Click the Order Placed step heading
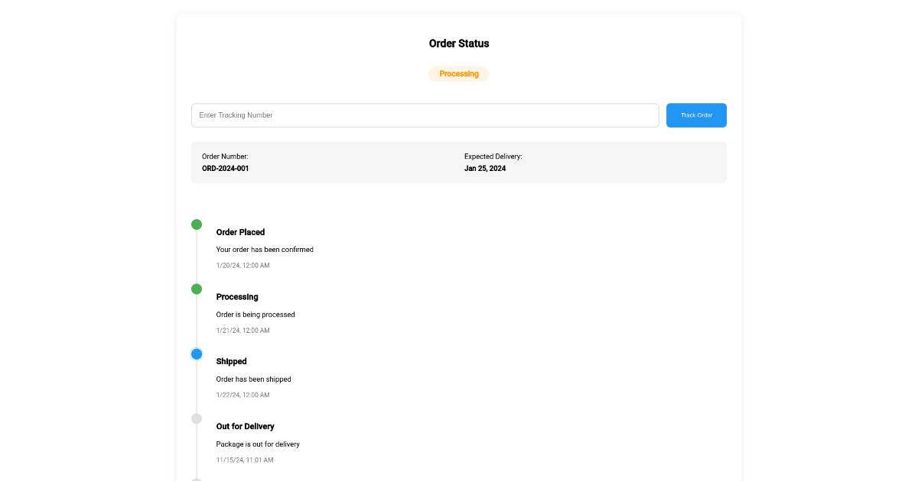The width and height of the screenshot is (918, 481). 240,232
